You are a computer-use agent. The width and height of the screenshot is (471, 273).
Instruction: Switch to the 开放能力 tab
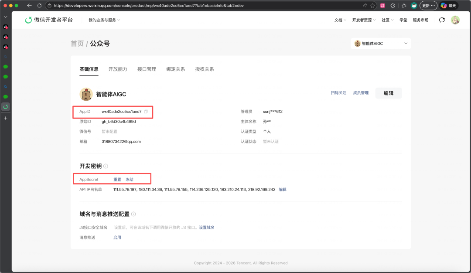tap(118, 69)
